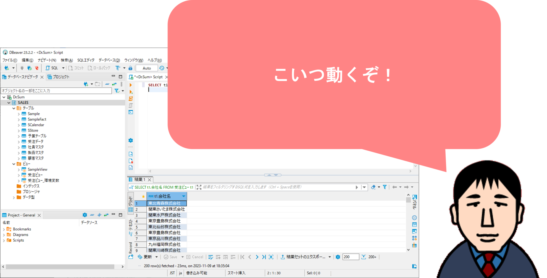Execute the SQL statement with the orange arrow

130,85
